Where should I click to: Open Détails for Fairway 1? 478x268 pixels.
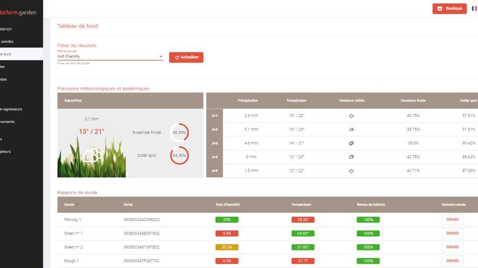452,220
